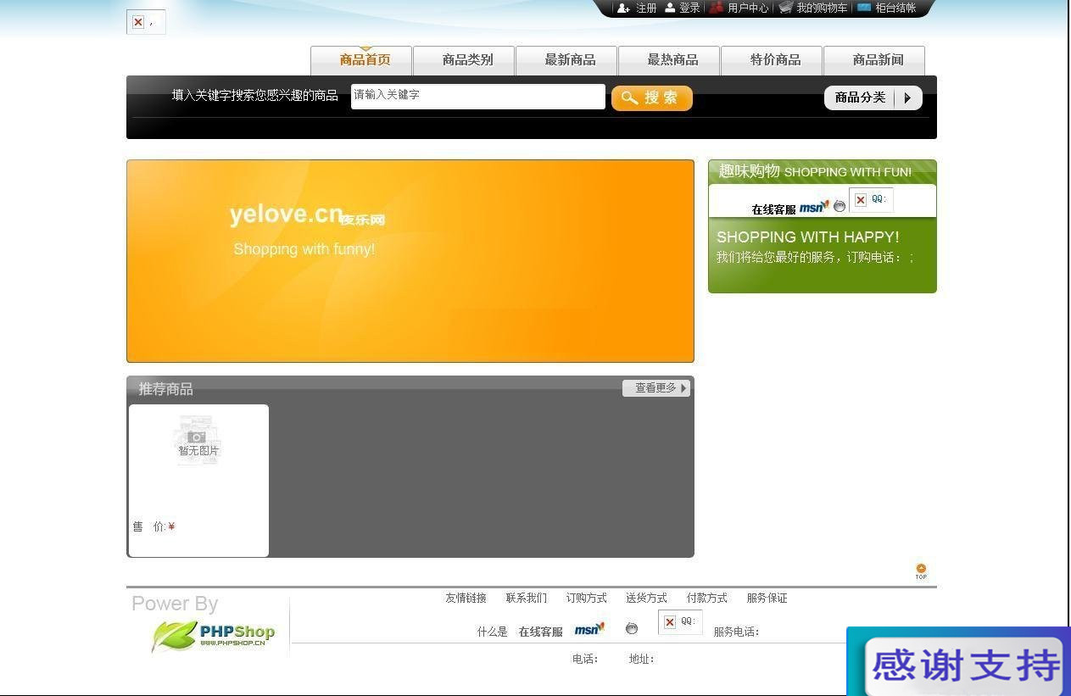Click the broken QQ image in the sidebar

(871, 199)
